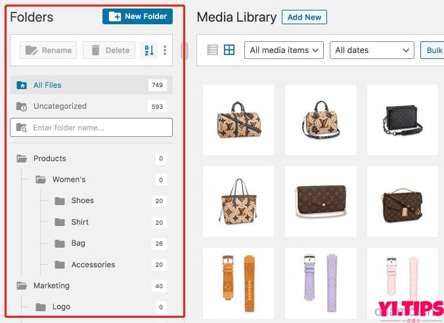Switch to grid view icon
Image resolution: width=444 pixels, height=323 pixels.
[229, 50]
